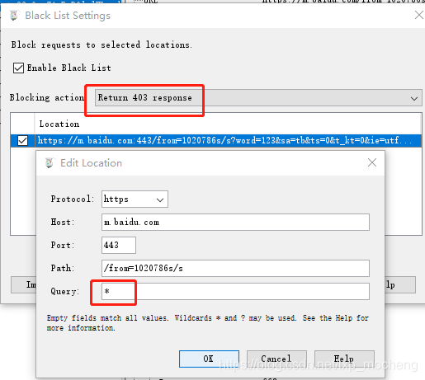Confirm Edit Location with OK button
The width and height of the screenshot is (425, 380).
click(209, 359)
